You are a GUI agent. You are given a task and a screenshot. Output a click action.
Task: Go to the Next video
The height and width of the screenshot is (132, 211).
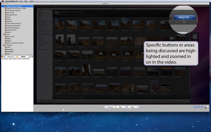[133, 107]
